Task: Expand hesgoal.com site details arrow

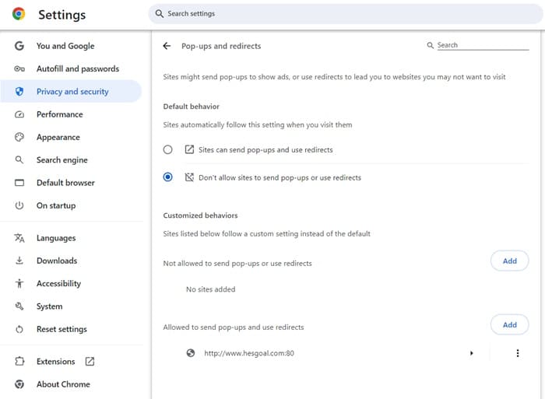Action: [x=471, y=353]
